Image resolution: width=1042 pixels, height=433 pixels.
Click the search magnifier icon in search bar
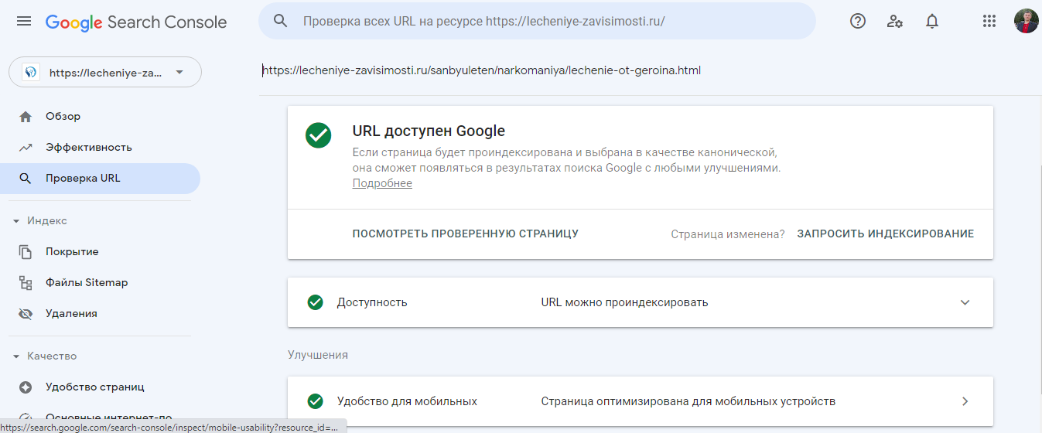tap(281, 21)
